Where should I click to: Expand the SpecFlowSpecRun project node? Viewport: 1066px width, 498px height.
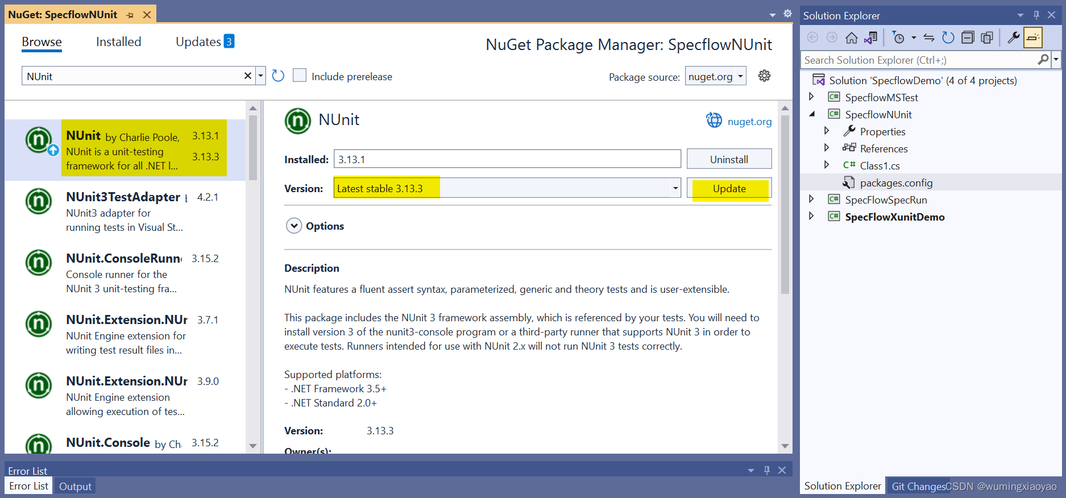(x=811, y=199)
